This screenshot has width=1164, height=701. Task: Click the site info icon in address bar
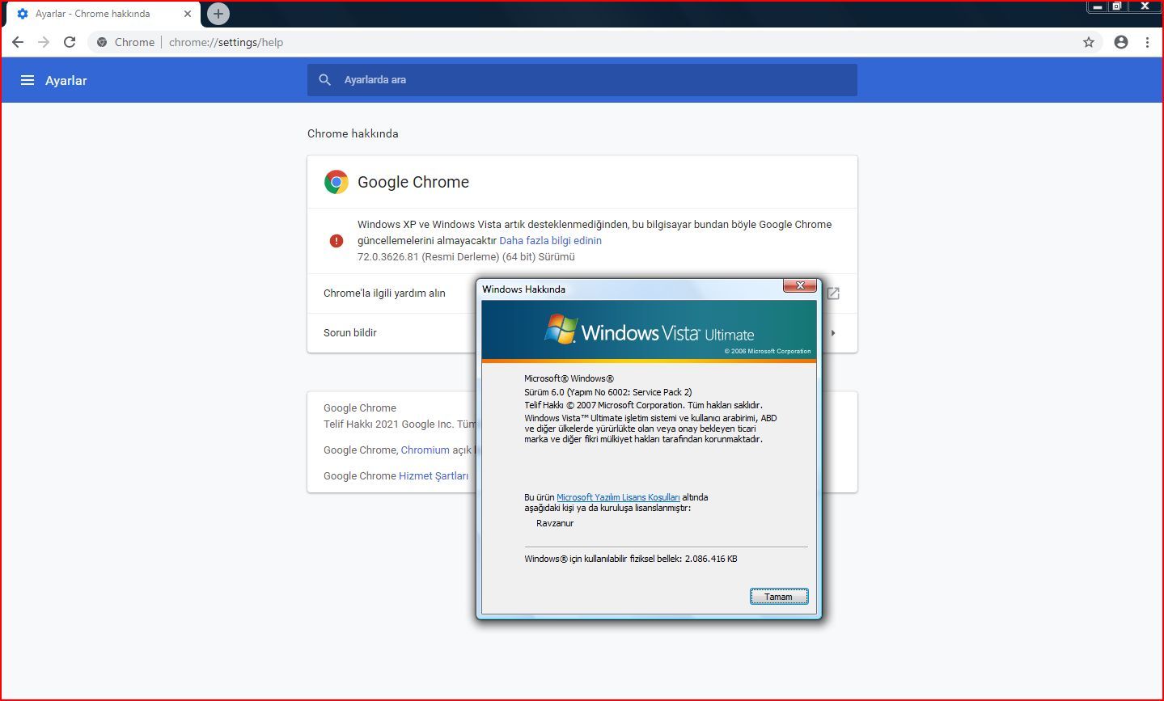(102, 42)
